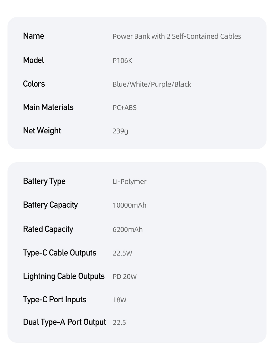Click the Battery Type label
Screen dimensions: 274x354
(44, 182)
